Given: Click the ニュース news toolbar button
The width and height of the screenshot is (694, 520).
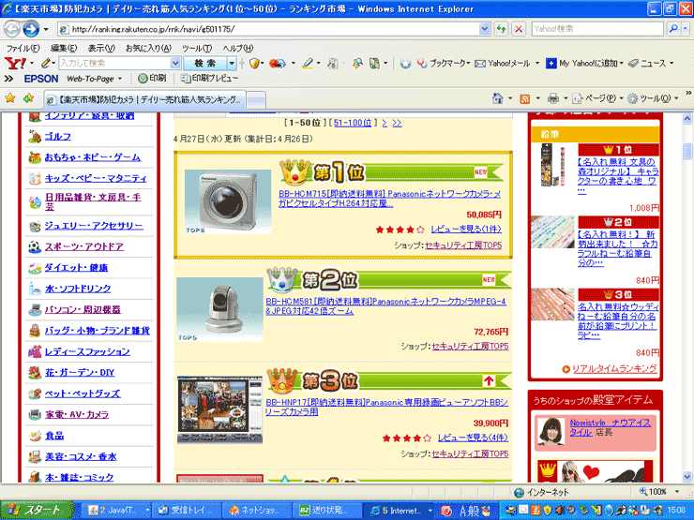Looking at the screenshot, I should coord(647,64).
